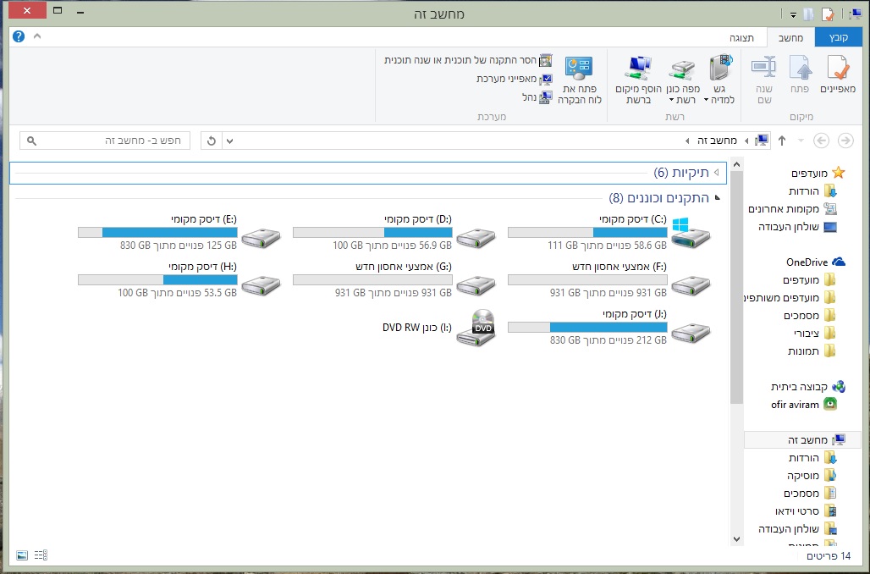870x574 pixels.
Task: Expand the Folders (תיקיות) group header
Action: pyautogui.click(x=716, y=173)
